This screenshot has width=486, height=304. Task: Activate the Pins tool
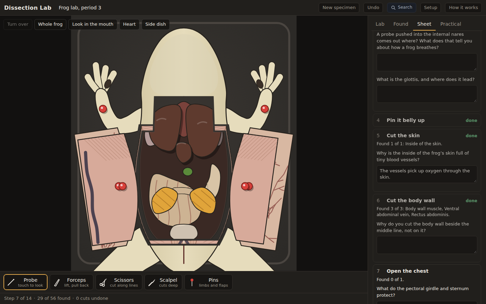click(208, 282)
